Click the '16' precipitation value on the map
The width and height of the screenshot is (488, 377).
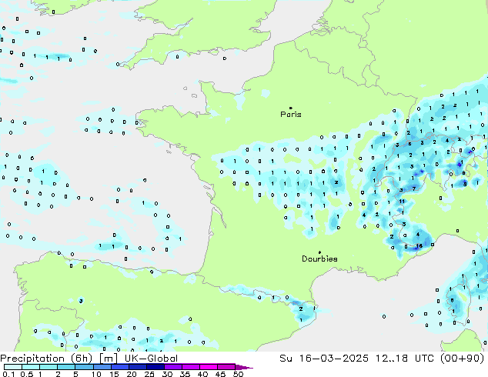(x=419, y=246)
